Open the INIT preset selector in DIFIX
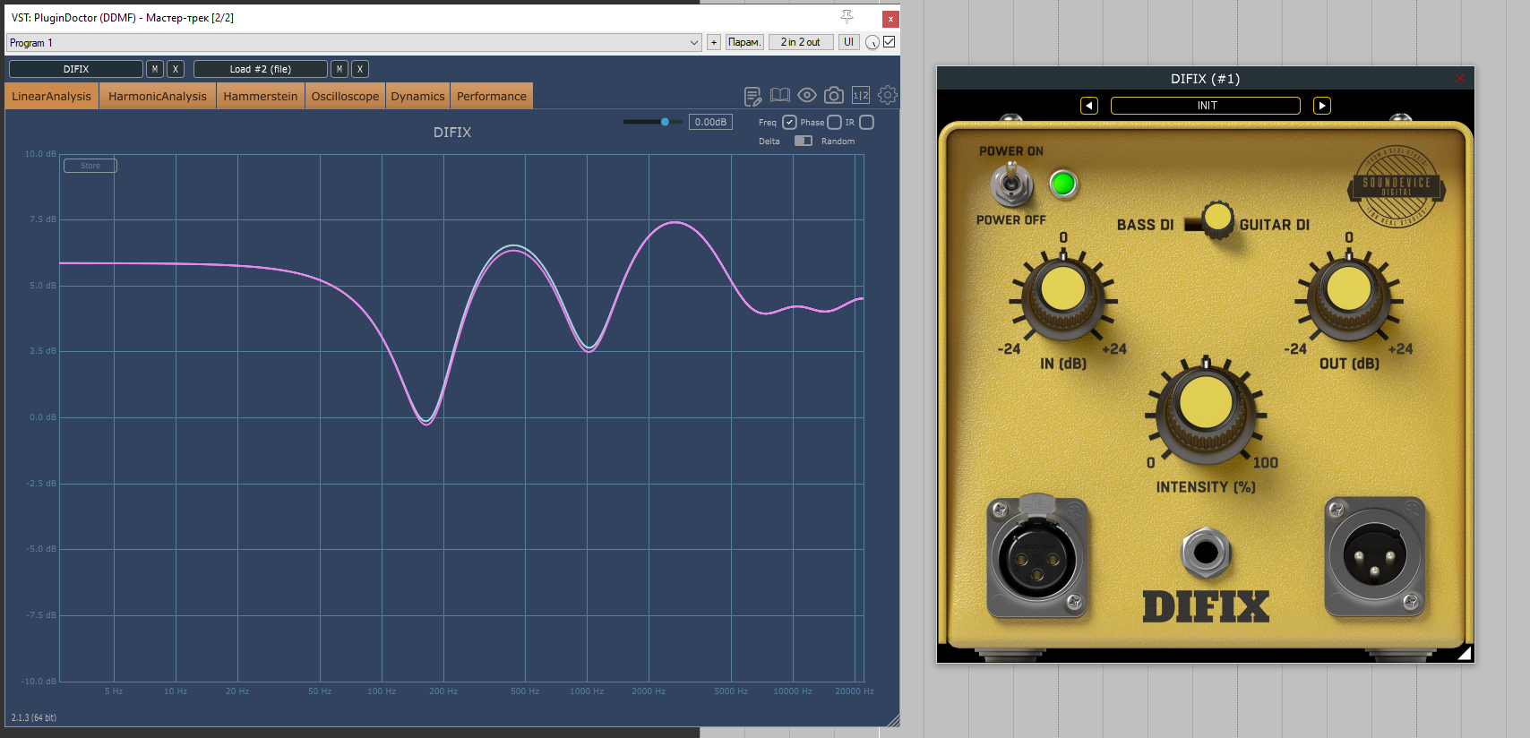1530x738 pixels. point(1206,106)
